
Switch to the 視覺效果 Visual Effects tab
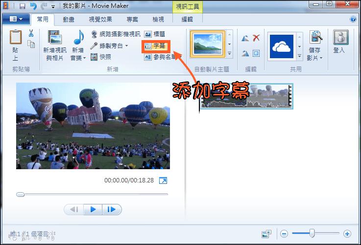click(x=100, y=20)
